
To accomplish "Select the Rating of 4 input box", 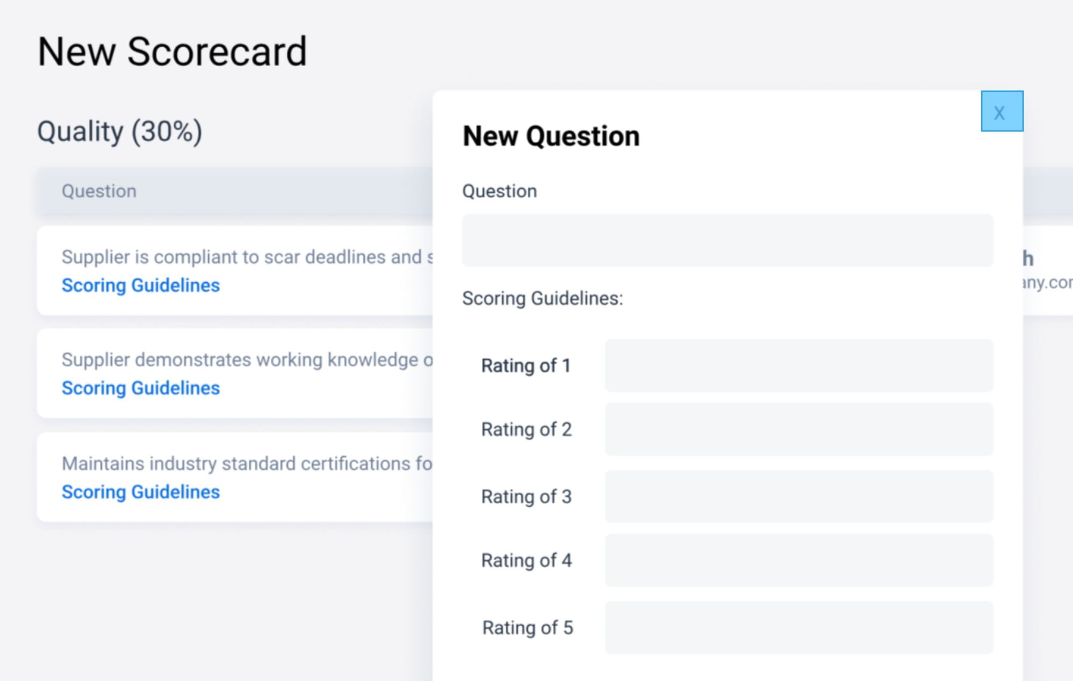I will [798, 560].
